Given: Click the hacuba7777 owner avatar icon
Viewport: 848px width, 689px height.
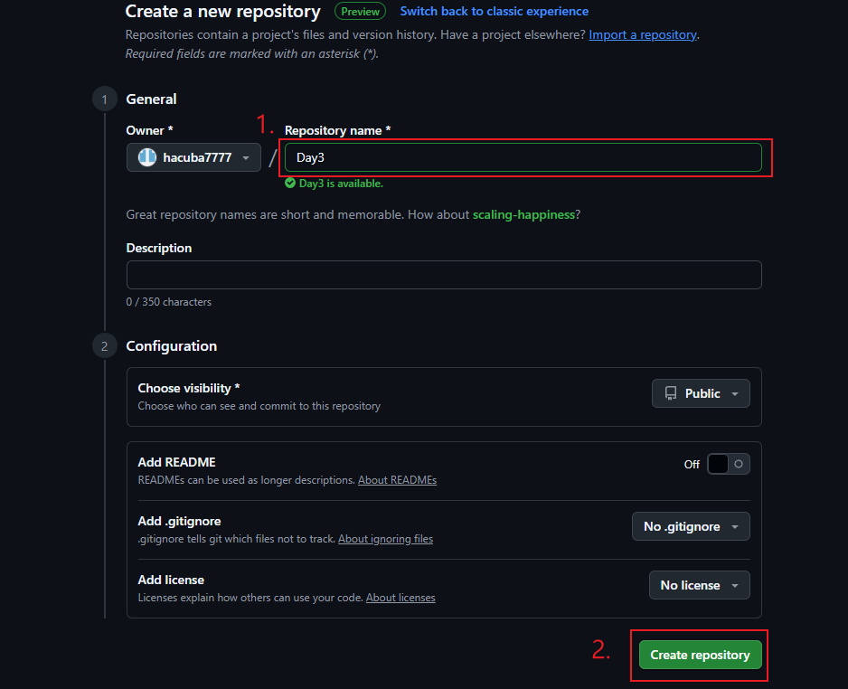Looking at the screenshot, I should pos(147,157).
